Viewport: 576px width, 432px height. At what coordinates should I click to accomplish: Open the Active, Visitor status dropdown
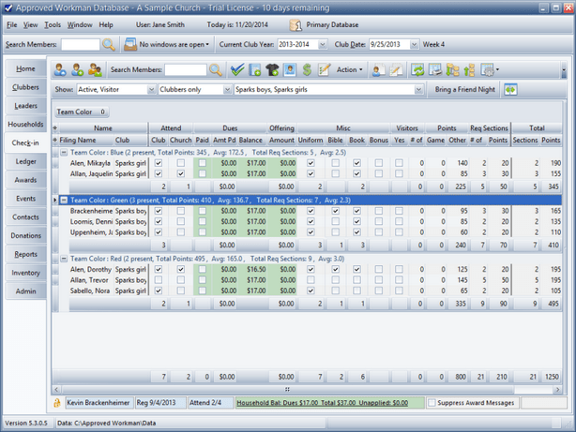click(151, 90)
